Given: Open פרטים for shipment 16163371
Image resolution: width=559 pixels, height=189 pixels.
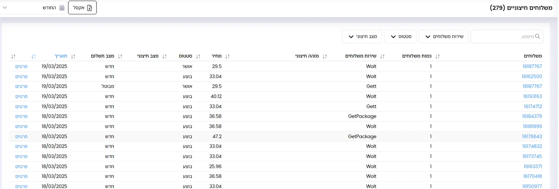Looking at the screenshot, I should (21, 167).
